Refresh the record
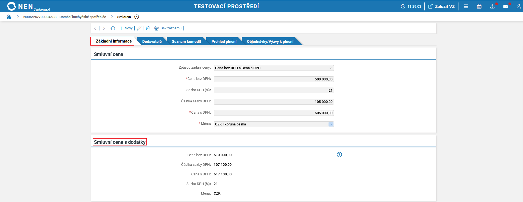Screen dimensions: 523x202 [113, 28]
